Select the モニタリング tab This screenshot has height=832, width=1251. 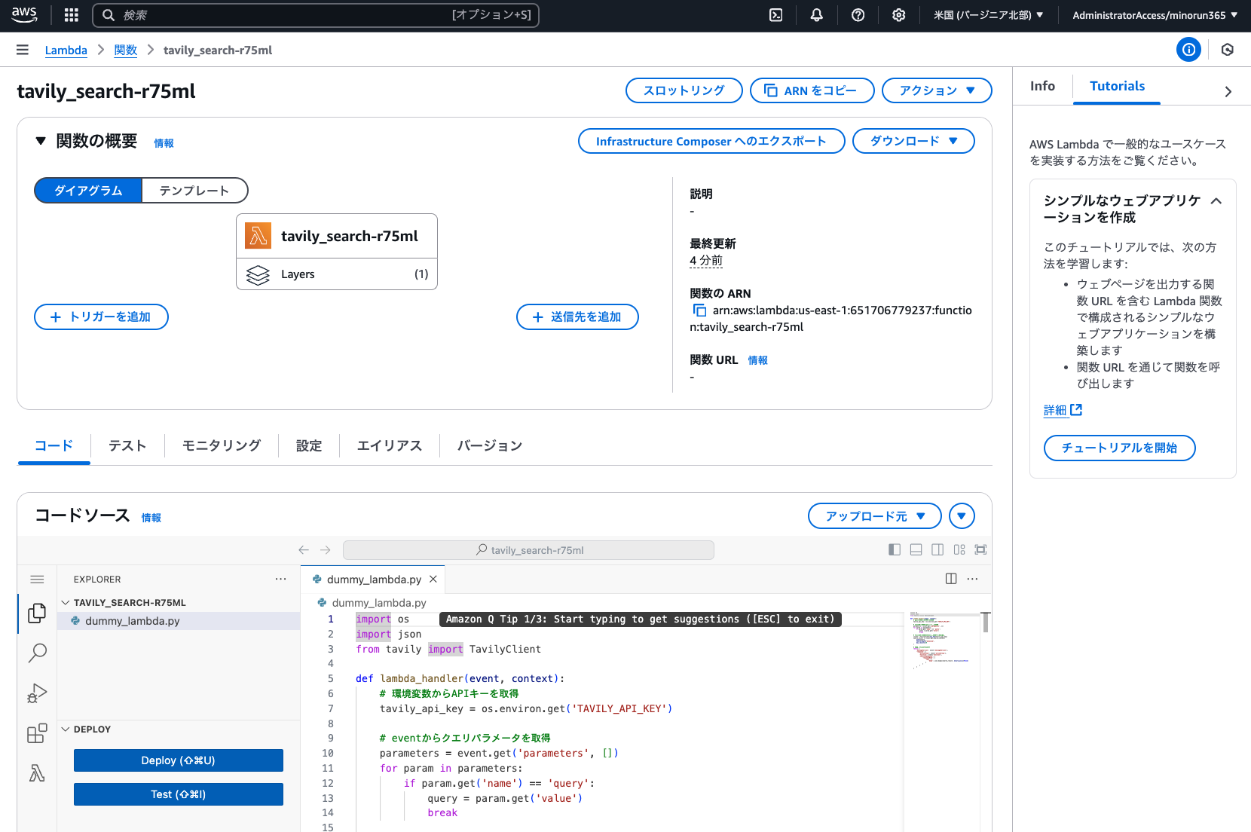pos(222,445)
